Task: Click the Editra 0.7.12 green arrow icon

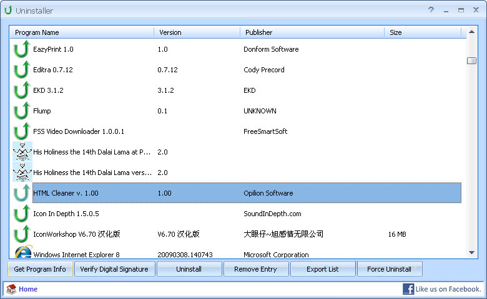Action: pos(22,70)
